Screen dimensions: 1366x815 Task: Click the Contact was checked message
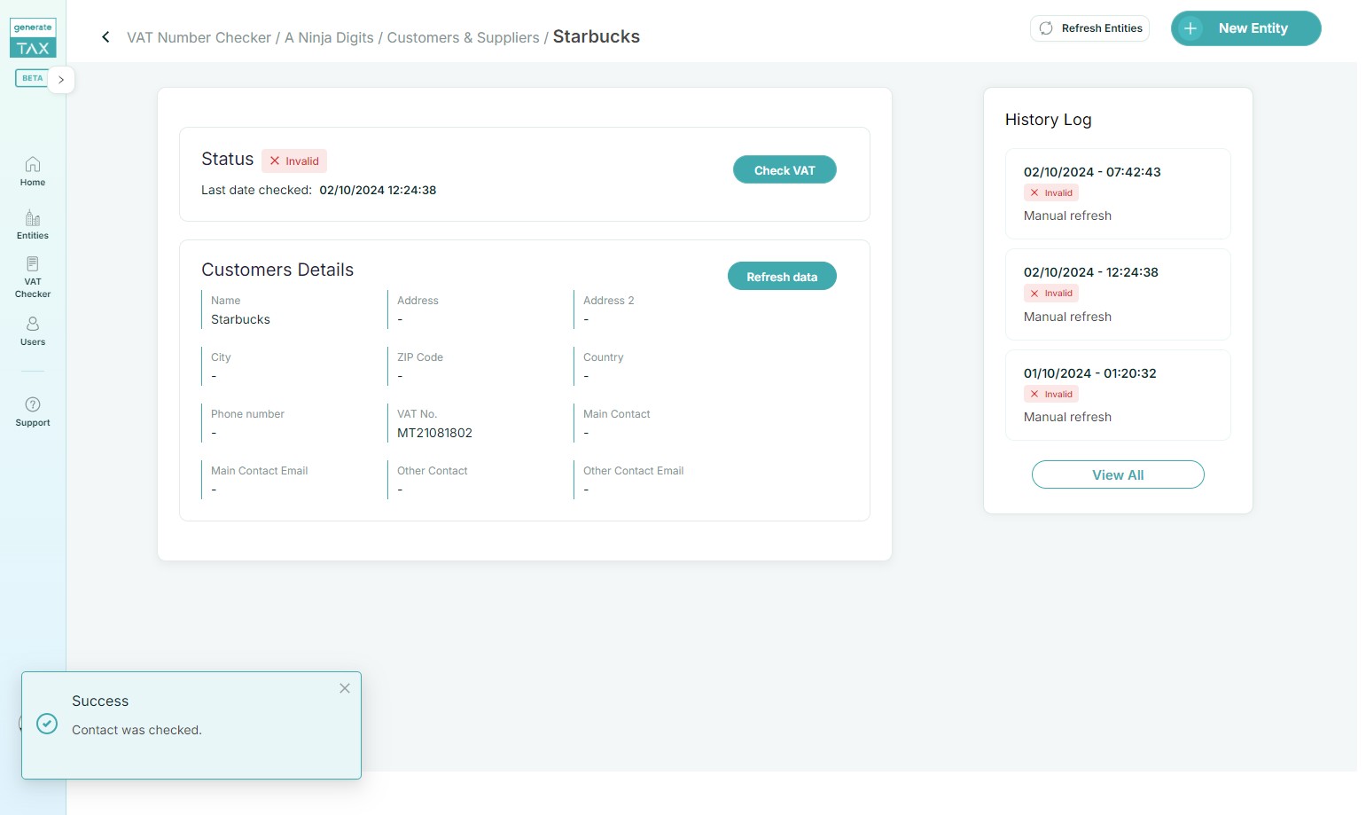tap(137, 730)
